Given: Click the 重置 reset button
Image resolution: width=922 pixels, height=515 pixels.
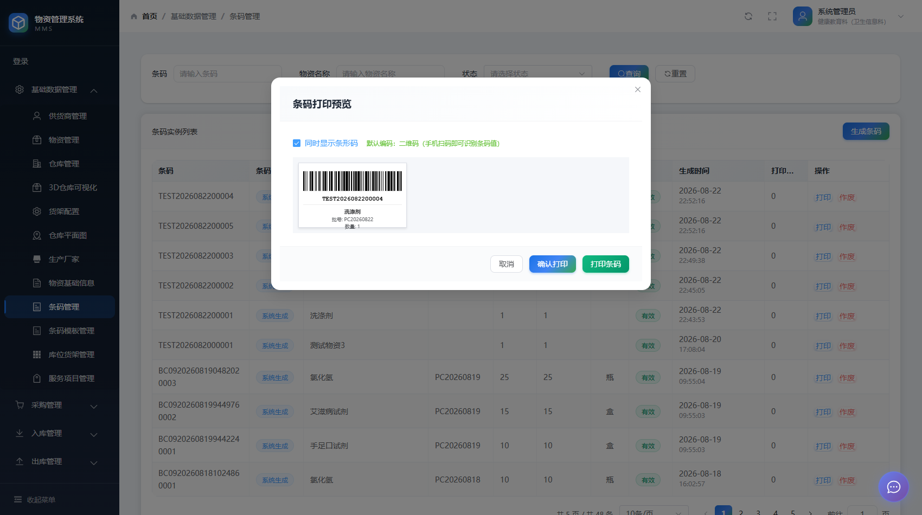Looking at the screenshot, I should click(x=675, y=74).
